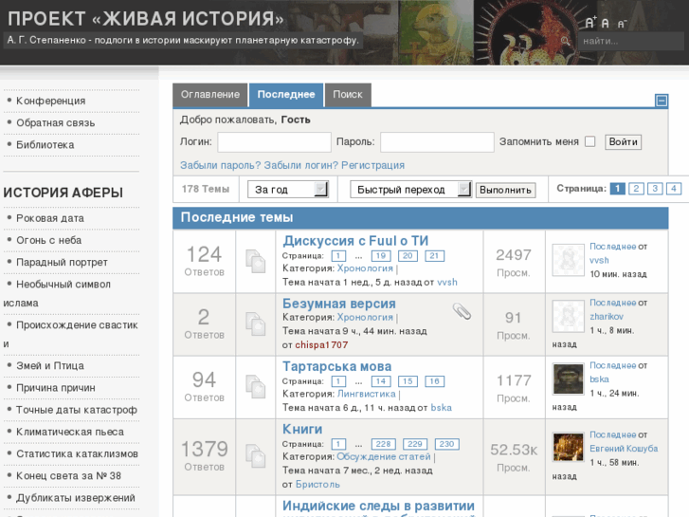This screenshot has width=689, height=517.
Task: Focus the Логин input field
Action: [x=274, y=142]
